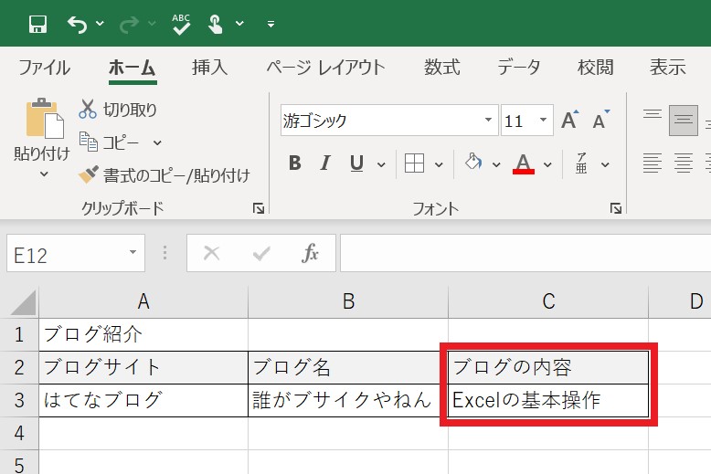
Task: Open the クリップボード dialog launcher
Action: (259, 208)
